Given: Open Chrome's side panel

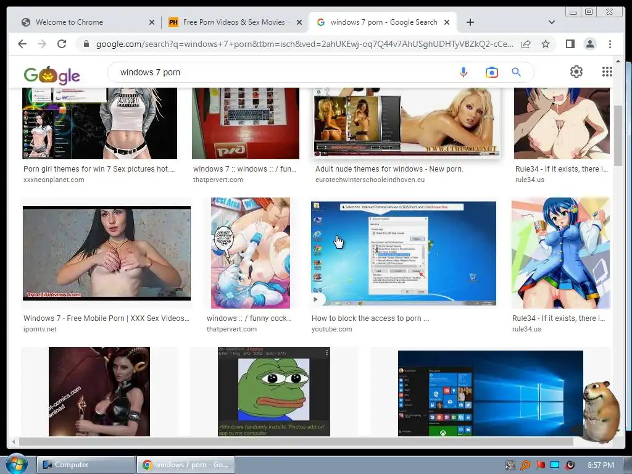Looking at the screenshot, I should (570, 44).
